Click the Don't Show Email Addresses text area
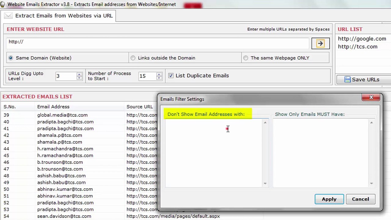This screenshot has width=391, height=220. [x=214, y=153]
